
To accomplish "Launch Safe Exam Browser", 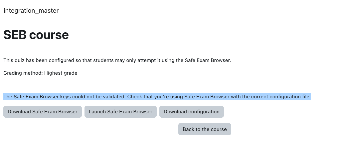I will [120, 112].
